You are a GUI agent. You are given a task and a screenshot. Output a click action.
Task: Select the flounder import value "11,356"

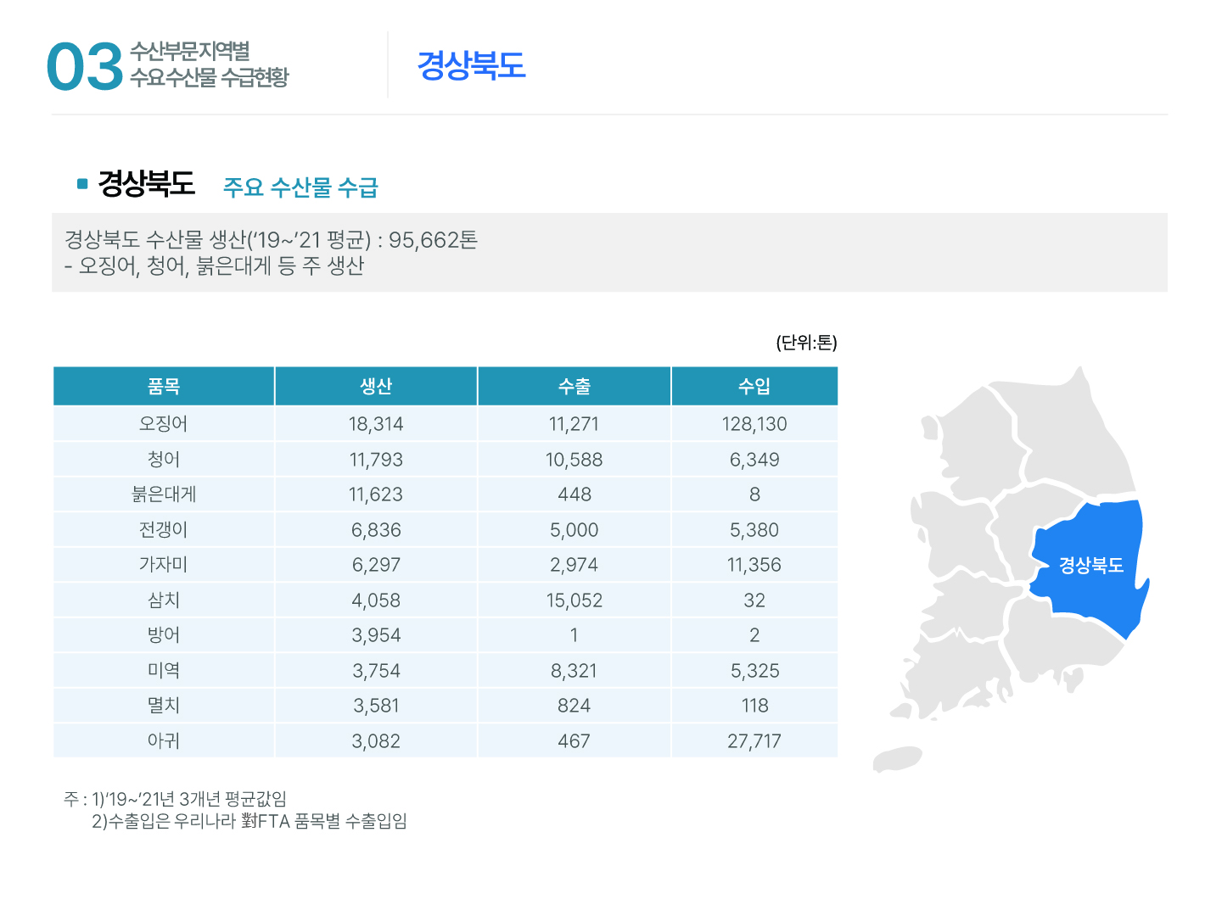[754, 565]
